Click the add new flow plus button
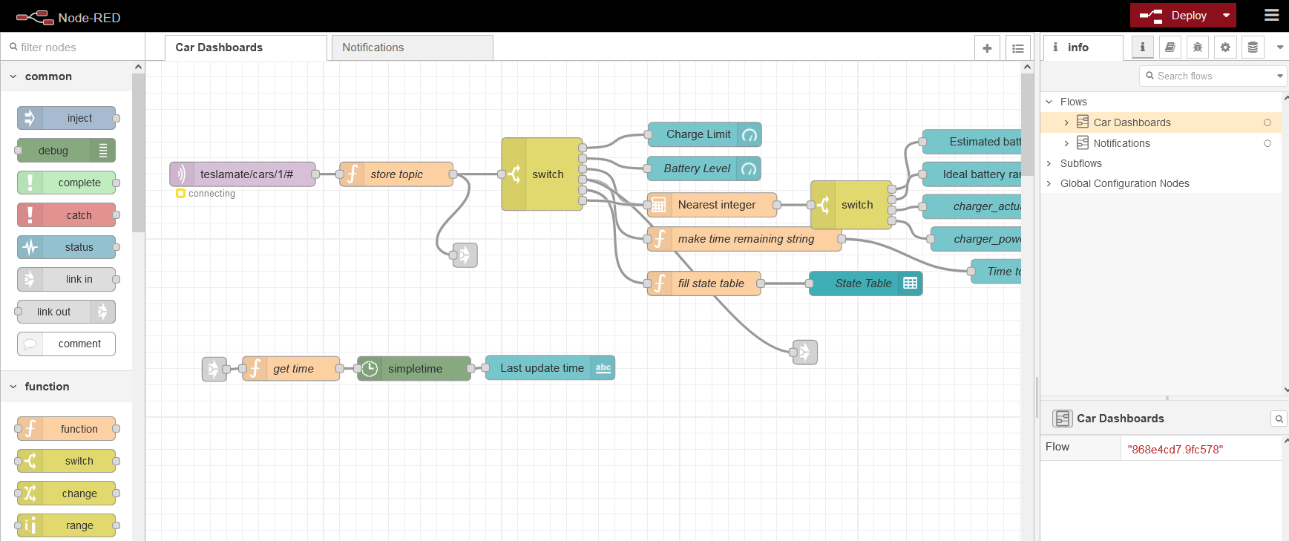Viewport: 1289px width, 541px height. [987, 48]
